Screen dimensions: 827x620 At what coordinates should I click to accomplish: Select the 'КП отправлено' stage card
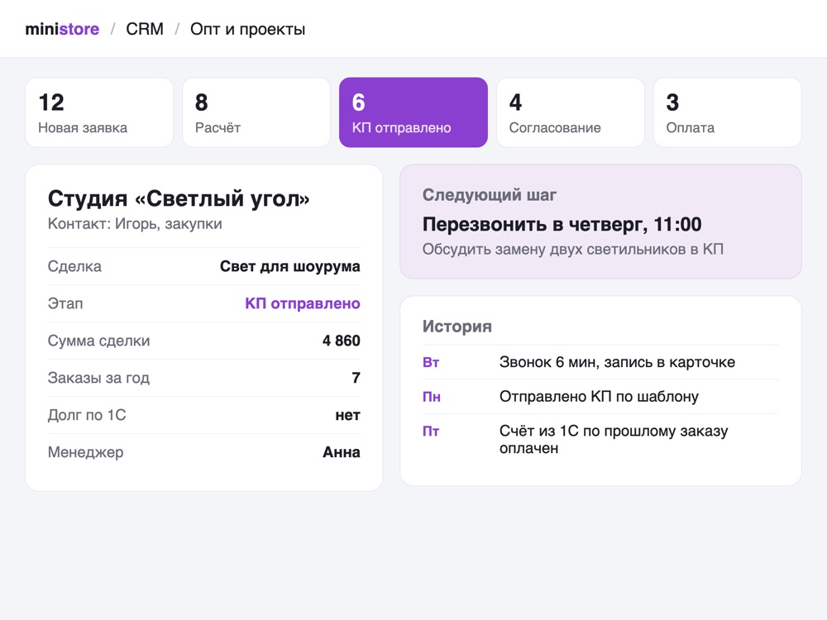tap(413, 112)
